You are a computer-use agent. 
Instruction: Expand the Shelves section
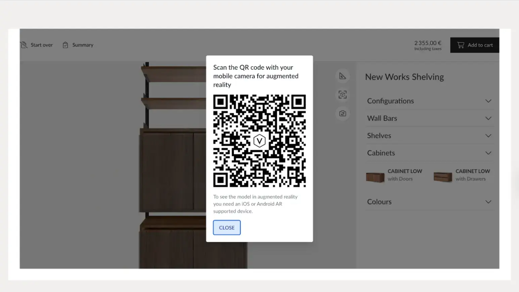[x=430, y=136]
